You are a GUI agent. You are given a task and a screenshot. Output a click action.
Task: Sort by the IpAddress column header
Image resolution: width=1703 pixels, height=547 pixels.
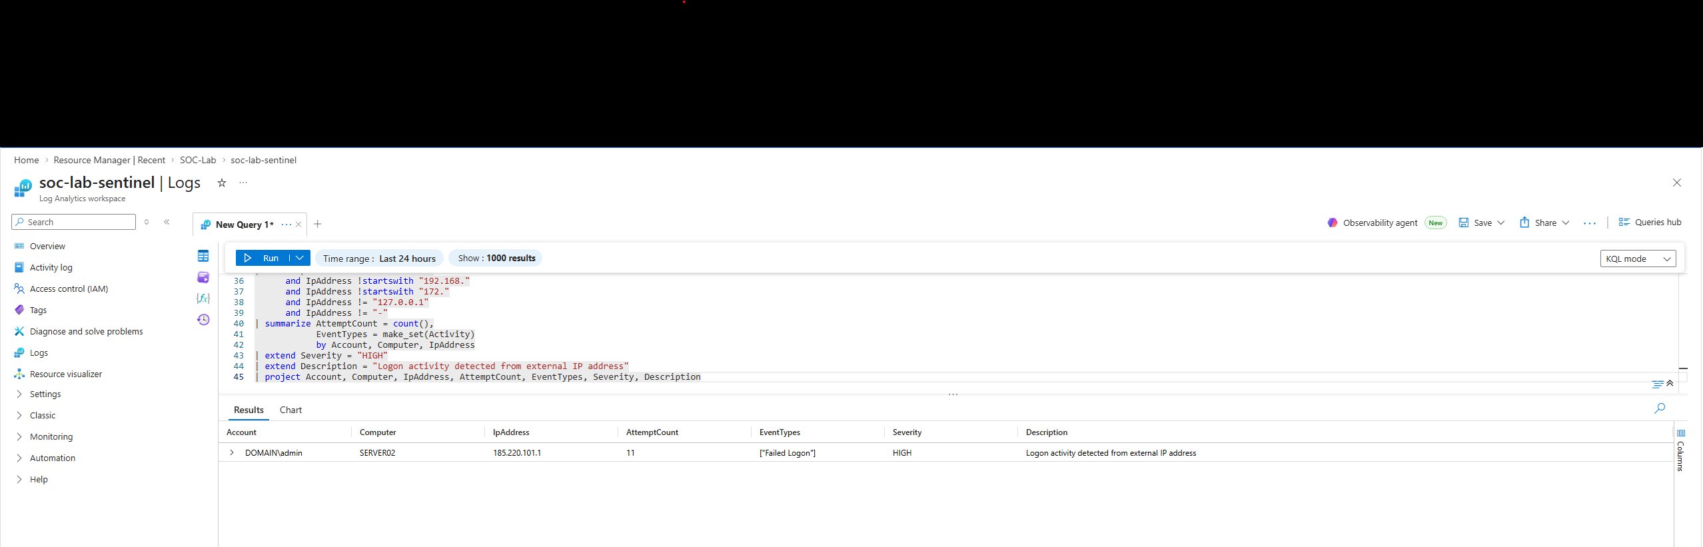(511, 432)
